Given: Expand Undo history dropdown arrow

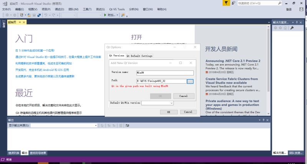Looking at the screenshot, I should click(x=50, y=15).
